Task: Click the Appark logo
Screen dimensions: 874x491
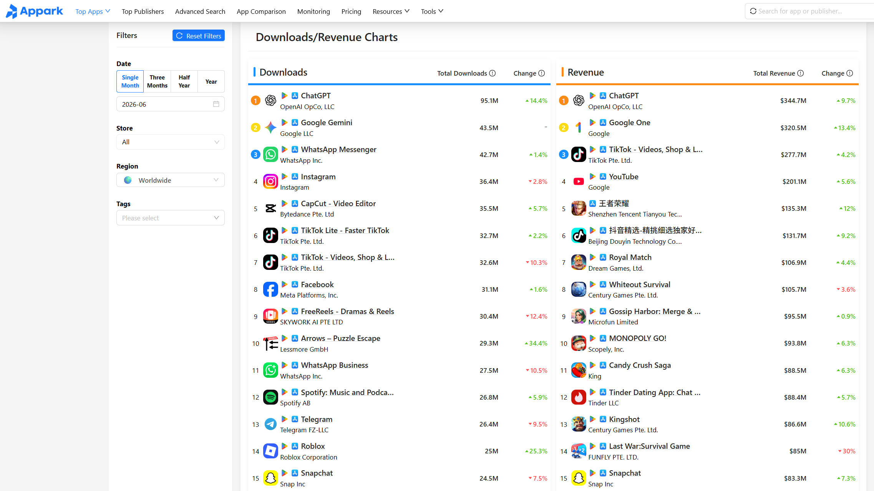Action: 34,11
